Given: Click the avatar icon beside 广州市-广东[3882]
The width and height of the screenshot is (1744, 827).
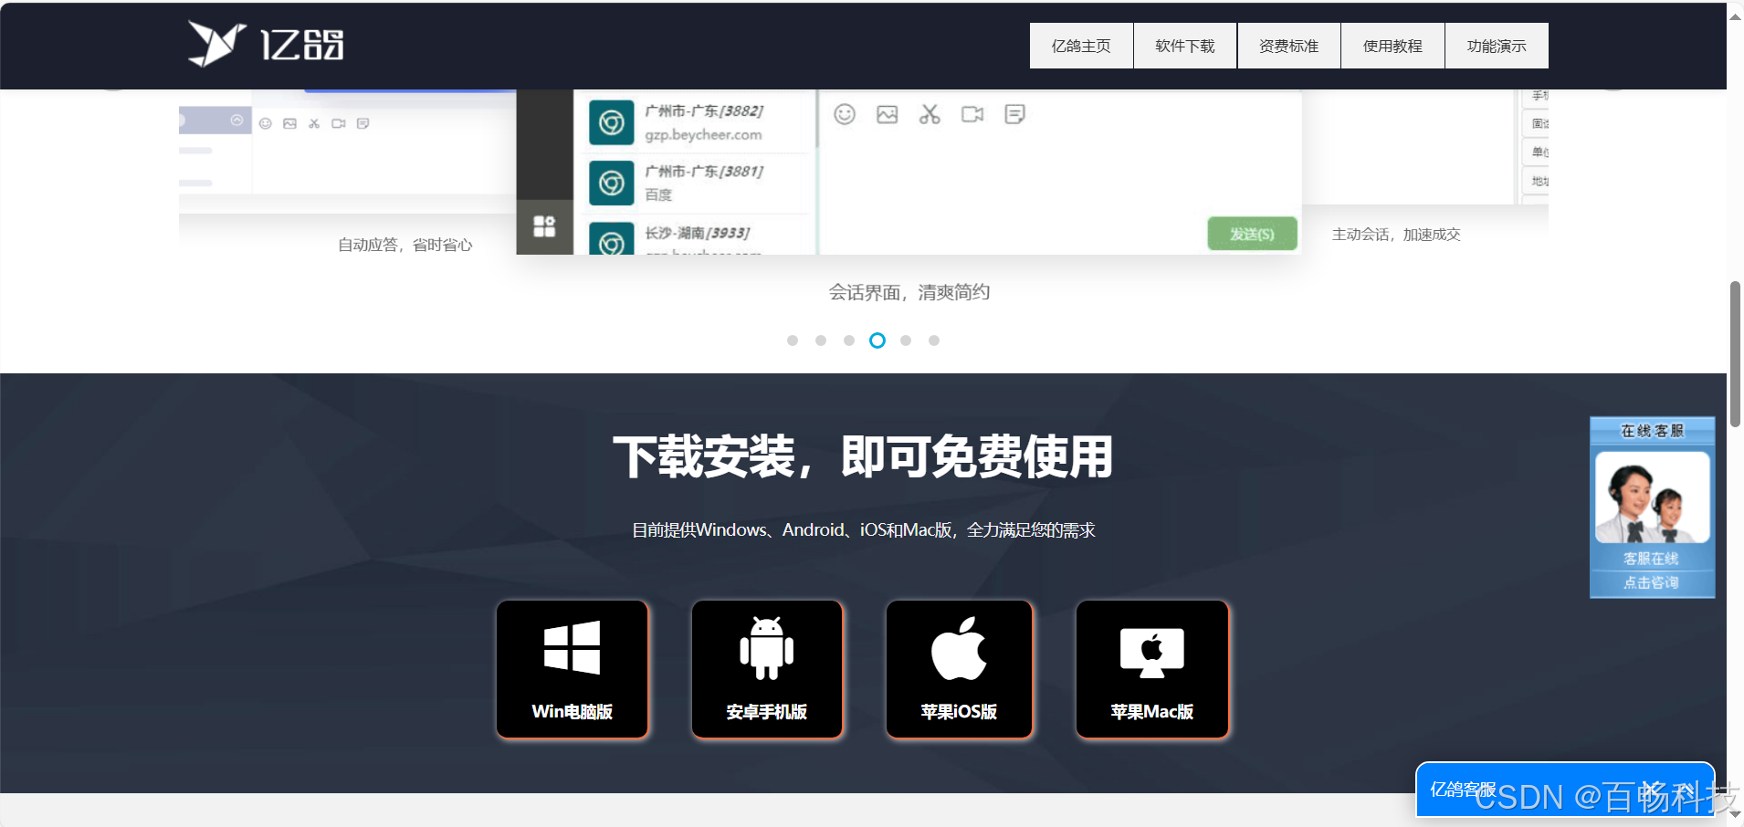Looking at the screenshot, I should click(612, 122).
